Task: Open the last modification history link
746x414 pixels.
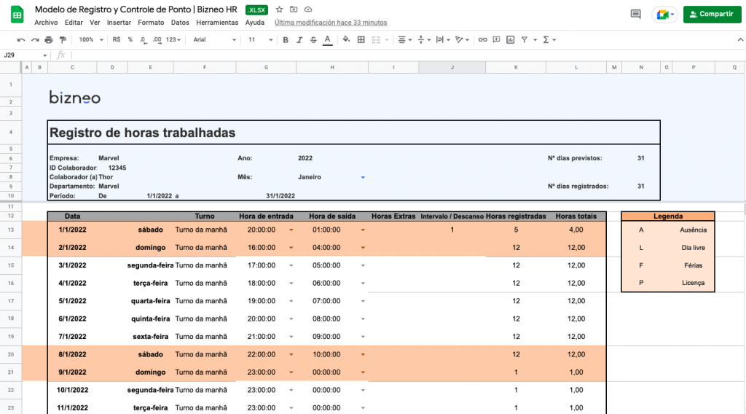Action: [x=331, y=23]
